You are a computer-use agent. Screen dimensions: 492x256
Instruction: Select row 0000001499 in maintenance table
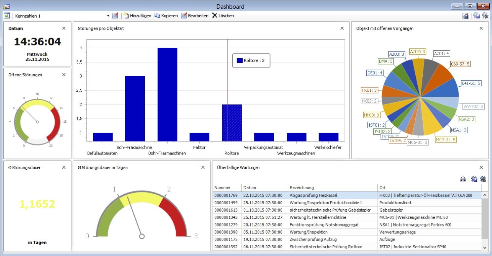(347, 203)
